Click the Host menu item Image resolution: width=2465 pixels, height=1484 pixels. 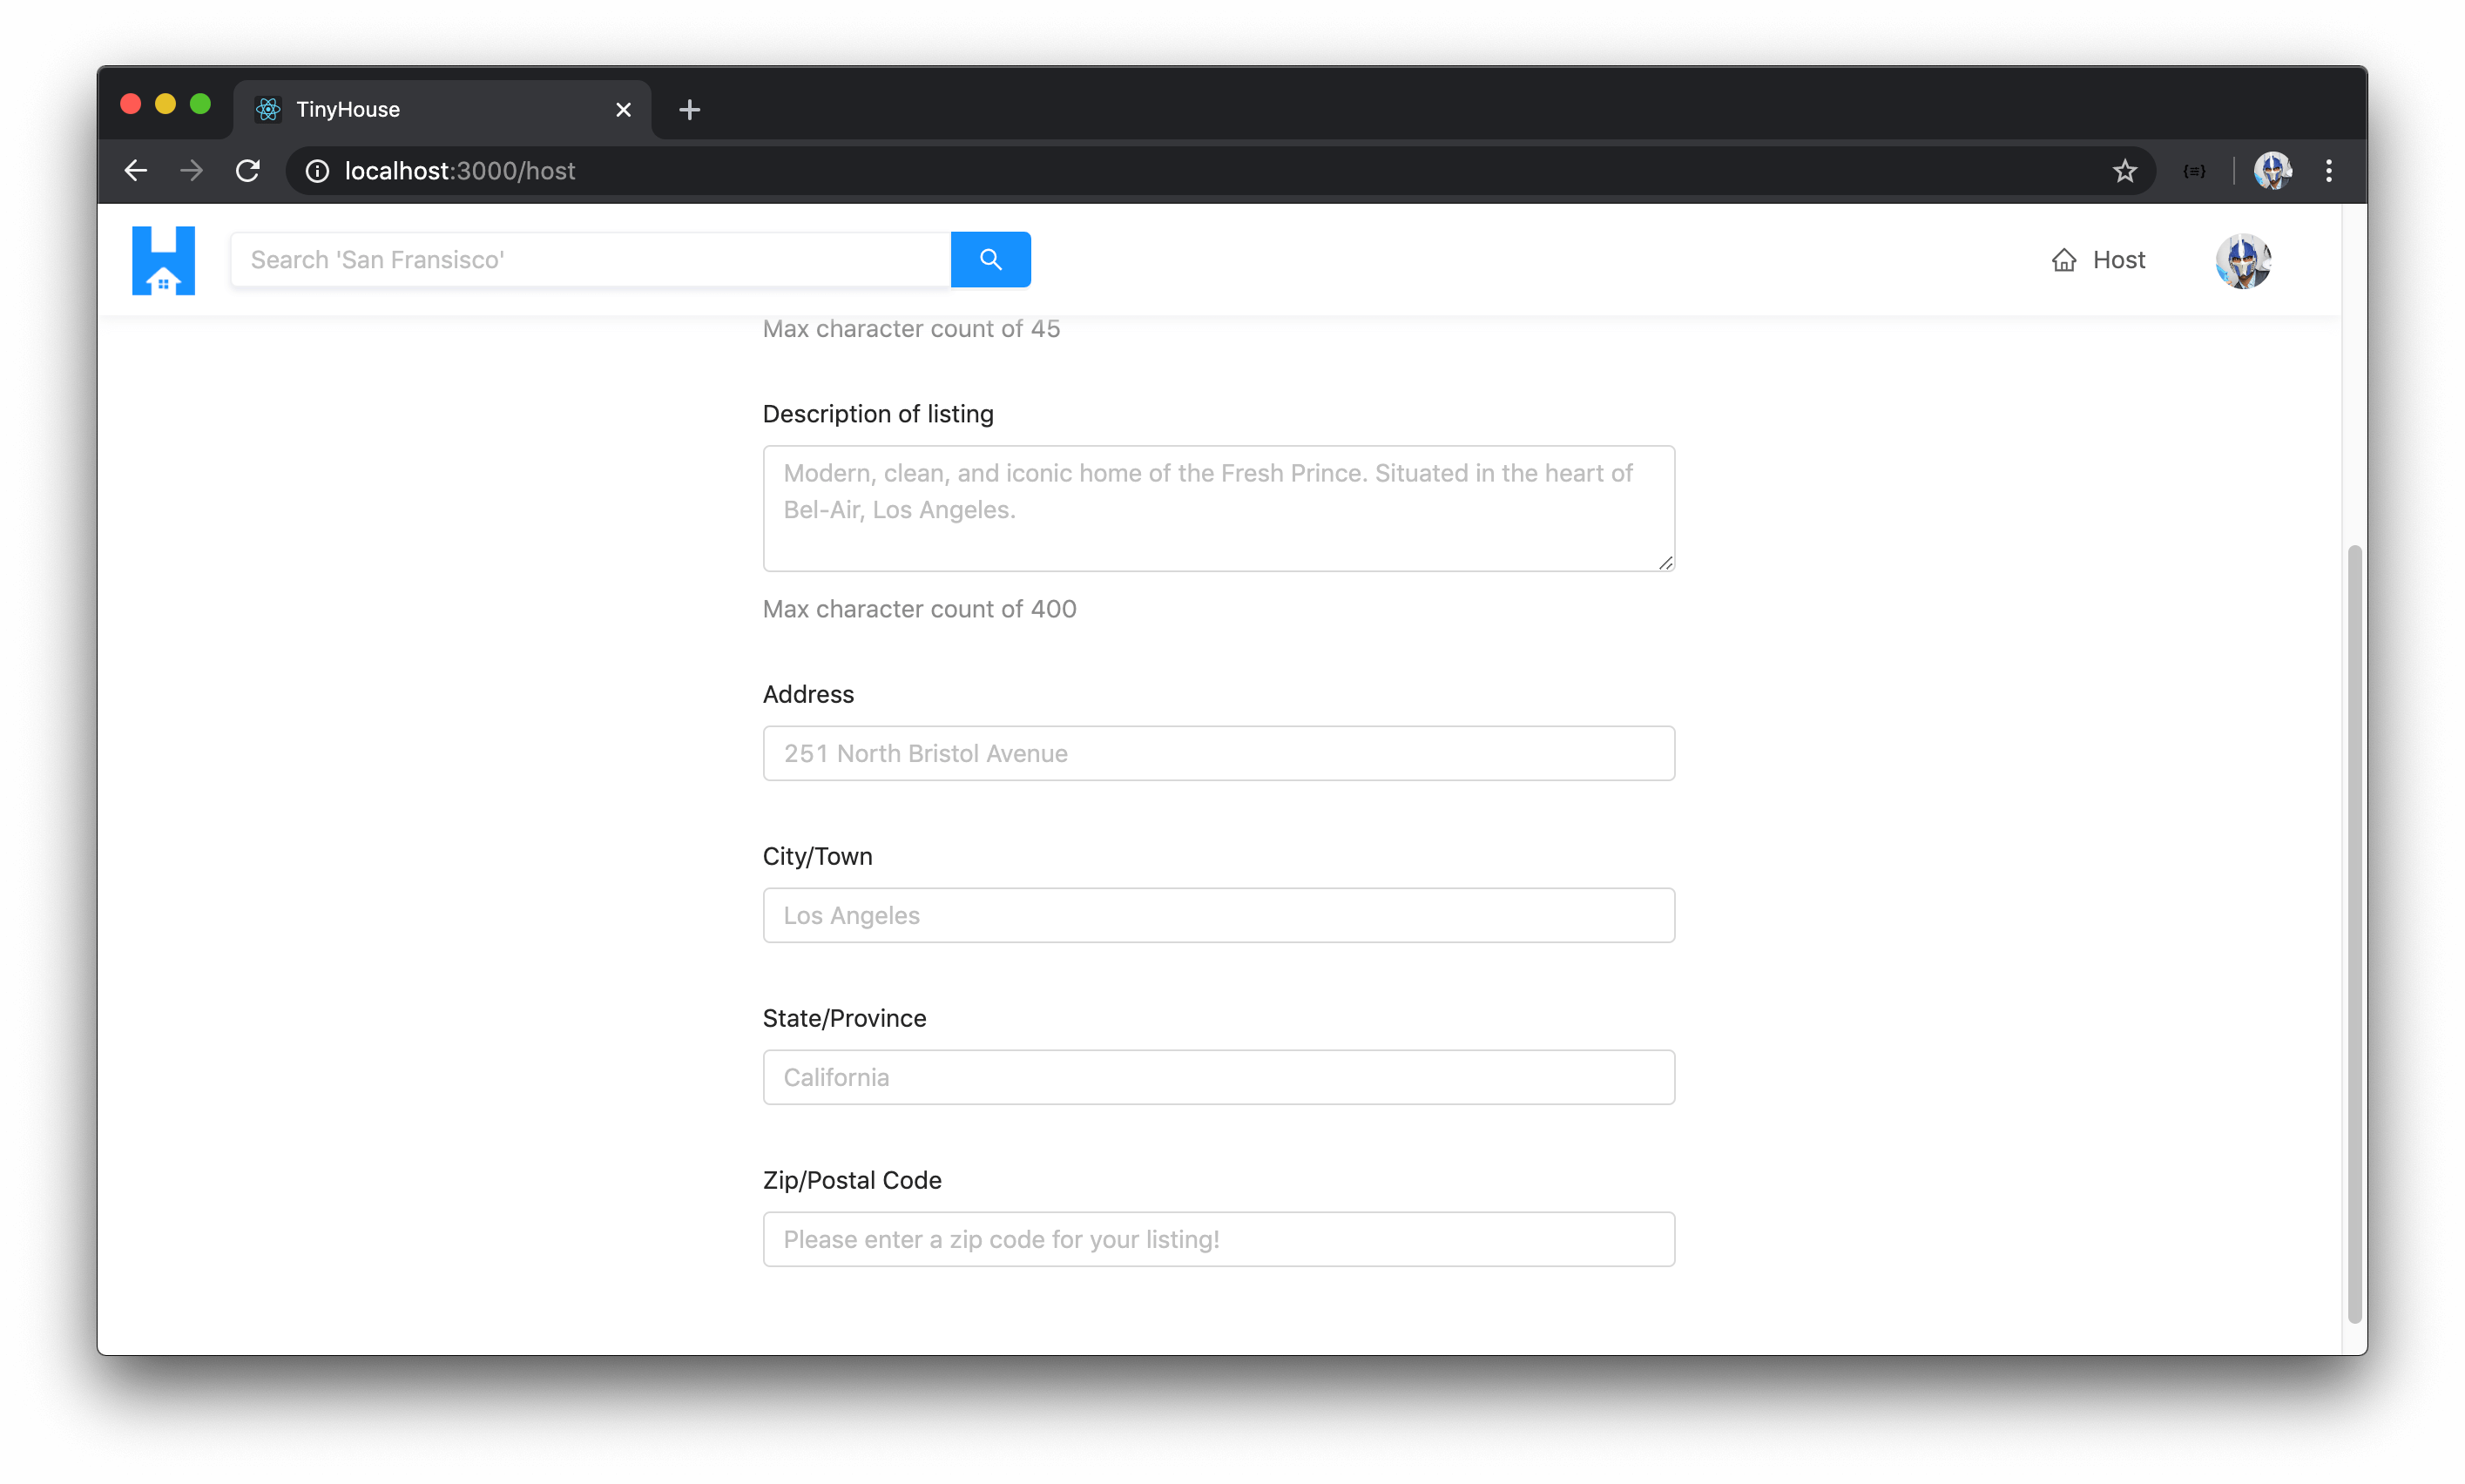[2098, 260]
